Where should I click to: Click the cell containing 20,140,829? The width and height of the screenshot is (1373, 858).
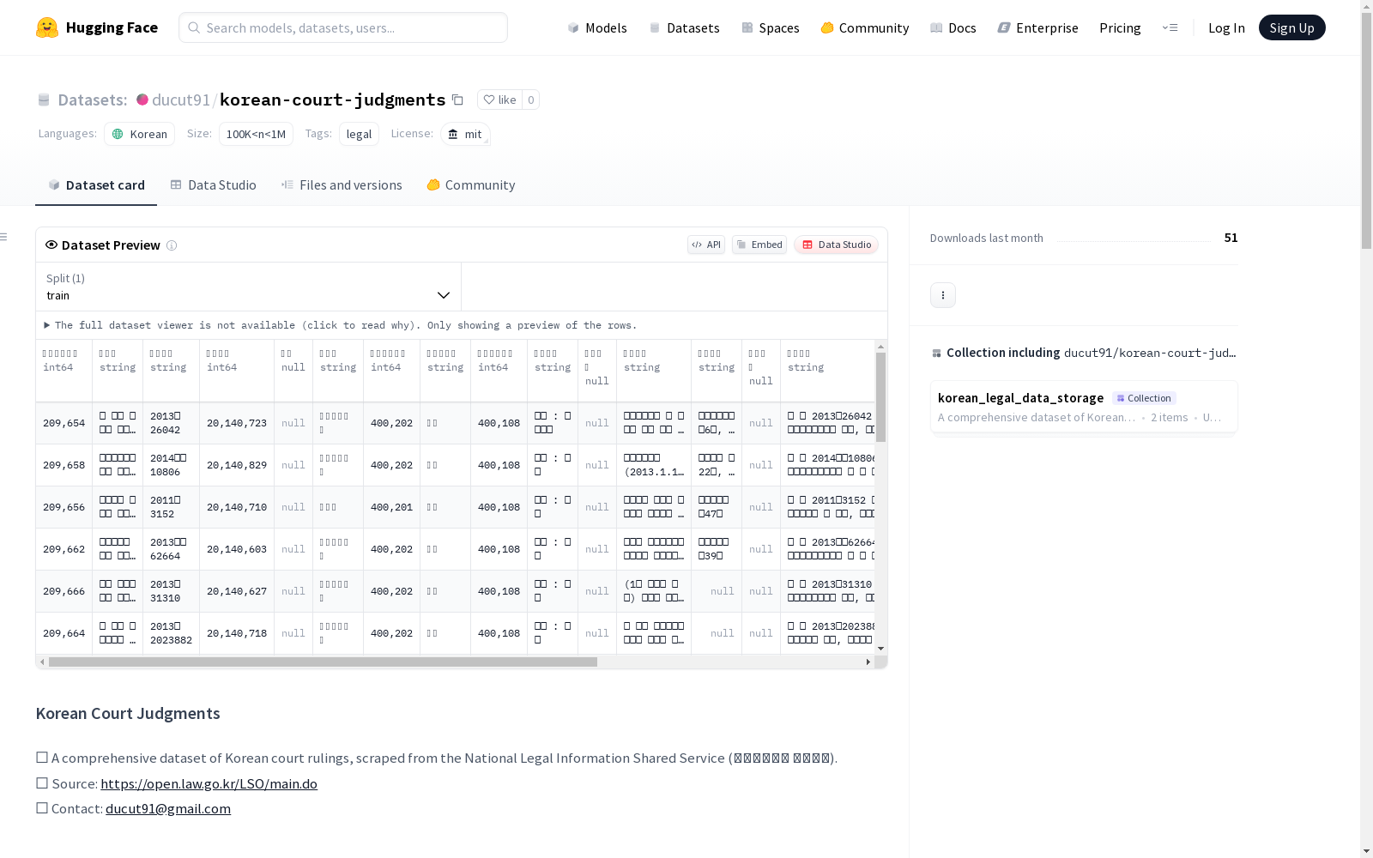pyautogui.click(x=237, y=465)
